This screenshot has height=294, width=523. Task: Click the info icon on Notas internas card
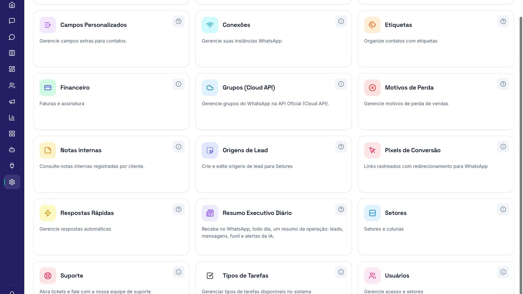tap(179, 147)
